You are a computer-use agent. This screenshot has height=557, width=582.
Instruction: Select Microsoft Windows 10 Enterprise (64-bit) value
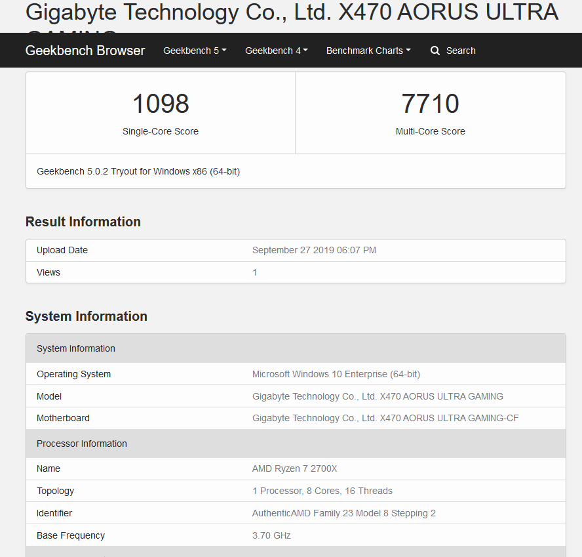336,374
